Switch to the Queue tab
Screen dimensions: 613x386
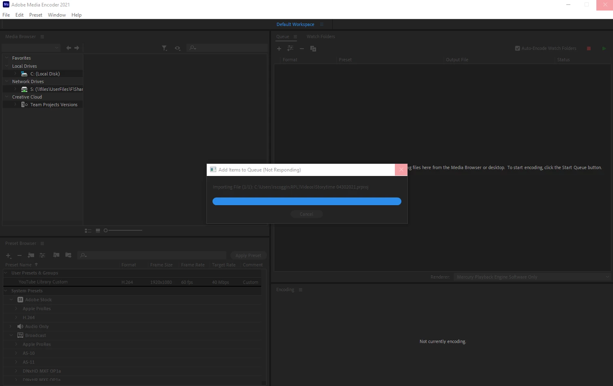(x=283, y=36)
